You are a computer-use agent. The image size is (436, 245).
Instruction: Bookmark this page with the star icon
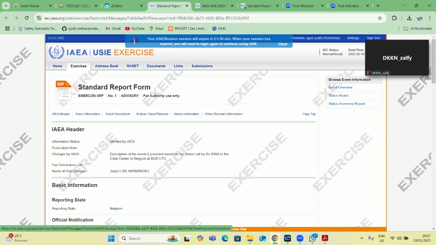click(380, 18)
